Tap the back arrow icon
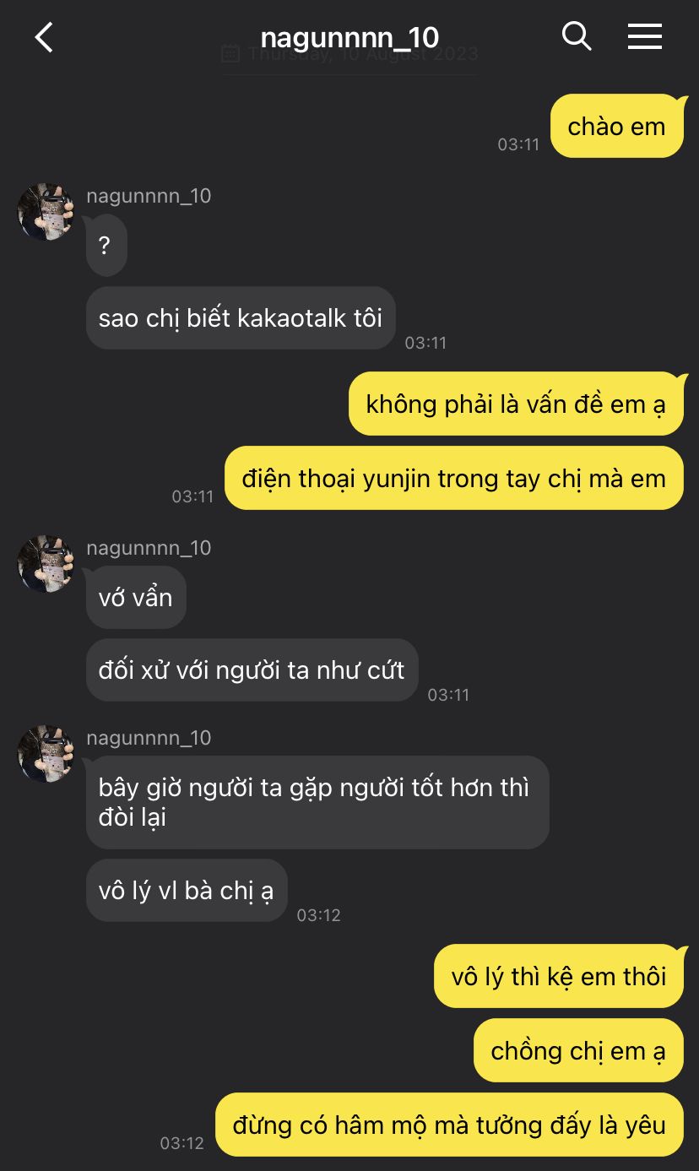The image size is (699, 1171). (x=44, y=37)
